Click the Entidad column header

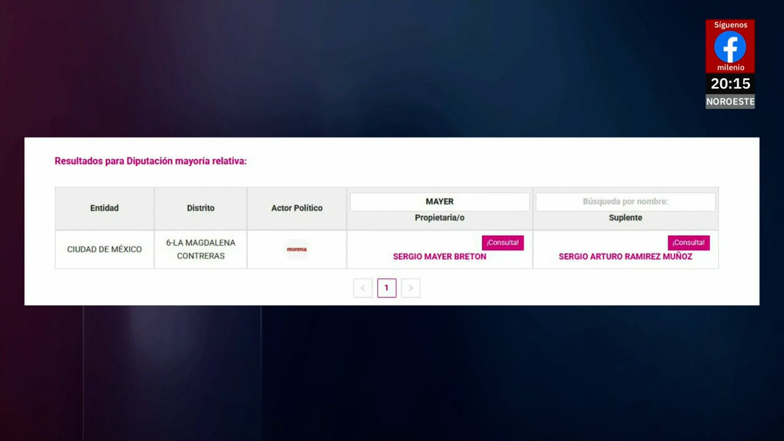click(105, 208)
